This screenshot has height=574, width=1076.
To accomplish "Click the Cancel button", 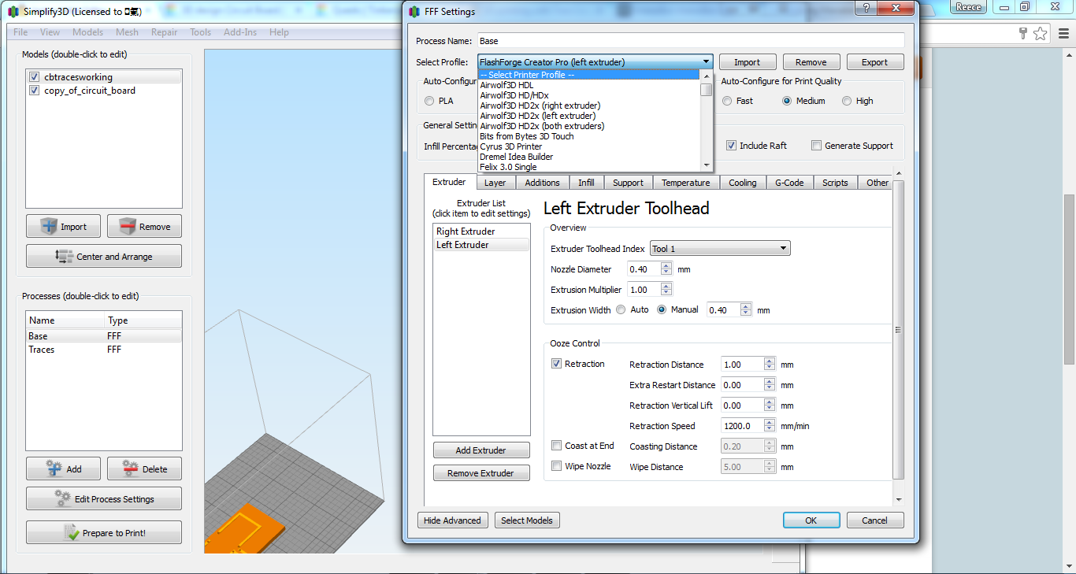I will coord(875,520).
